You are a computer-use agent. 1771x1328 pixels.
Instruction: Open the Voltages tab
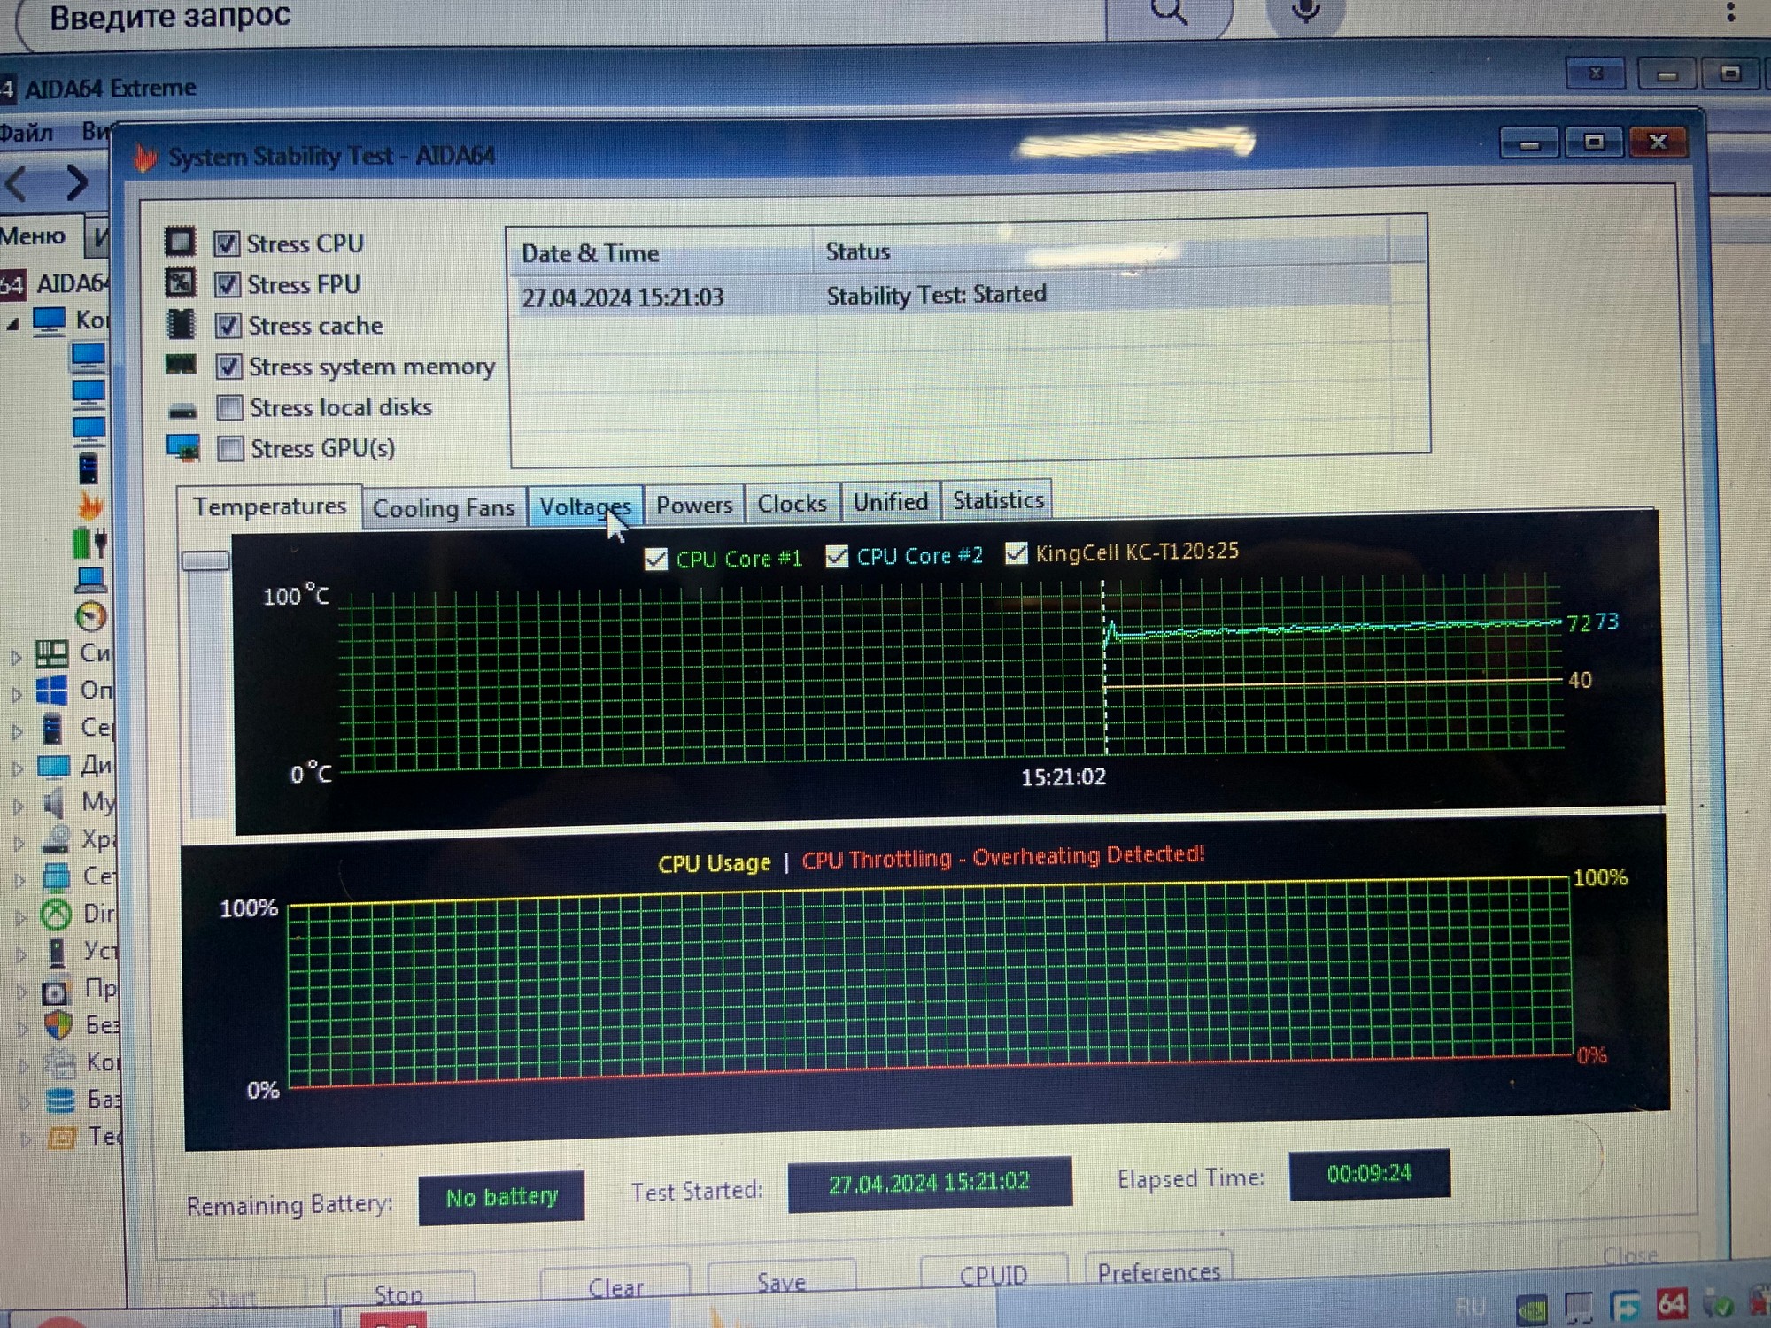(x=585, y=507)
